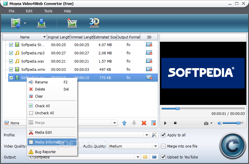
Task: Uncheck the Softpedia Sli... file checkbox
Action: point(11,45)
